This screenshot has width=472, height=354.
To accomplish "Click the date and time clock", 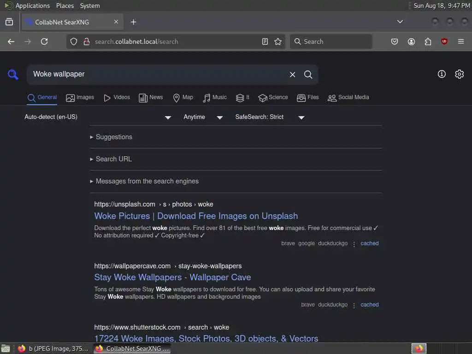I will (441, 6).
